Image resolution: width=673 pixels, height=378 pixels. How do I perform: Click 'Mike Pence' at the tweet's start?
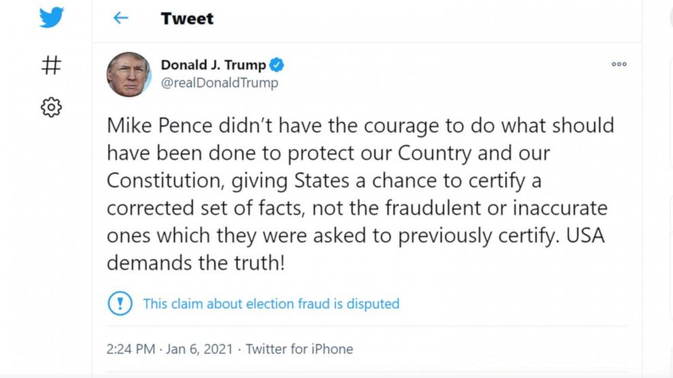(149, 126)
